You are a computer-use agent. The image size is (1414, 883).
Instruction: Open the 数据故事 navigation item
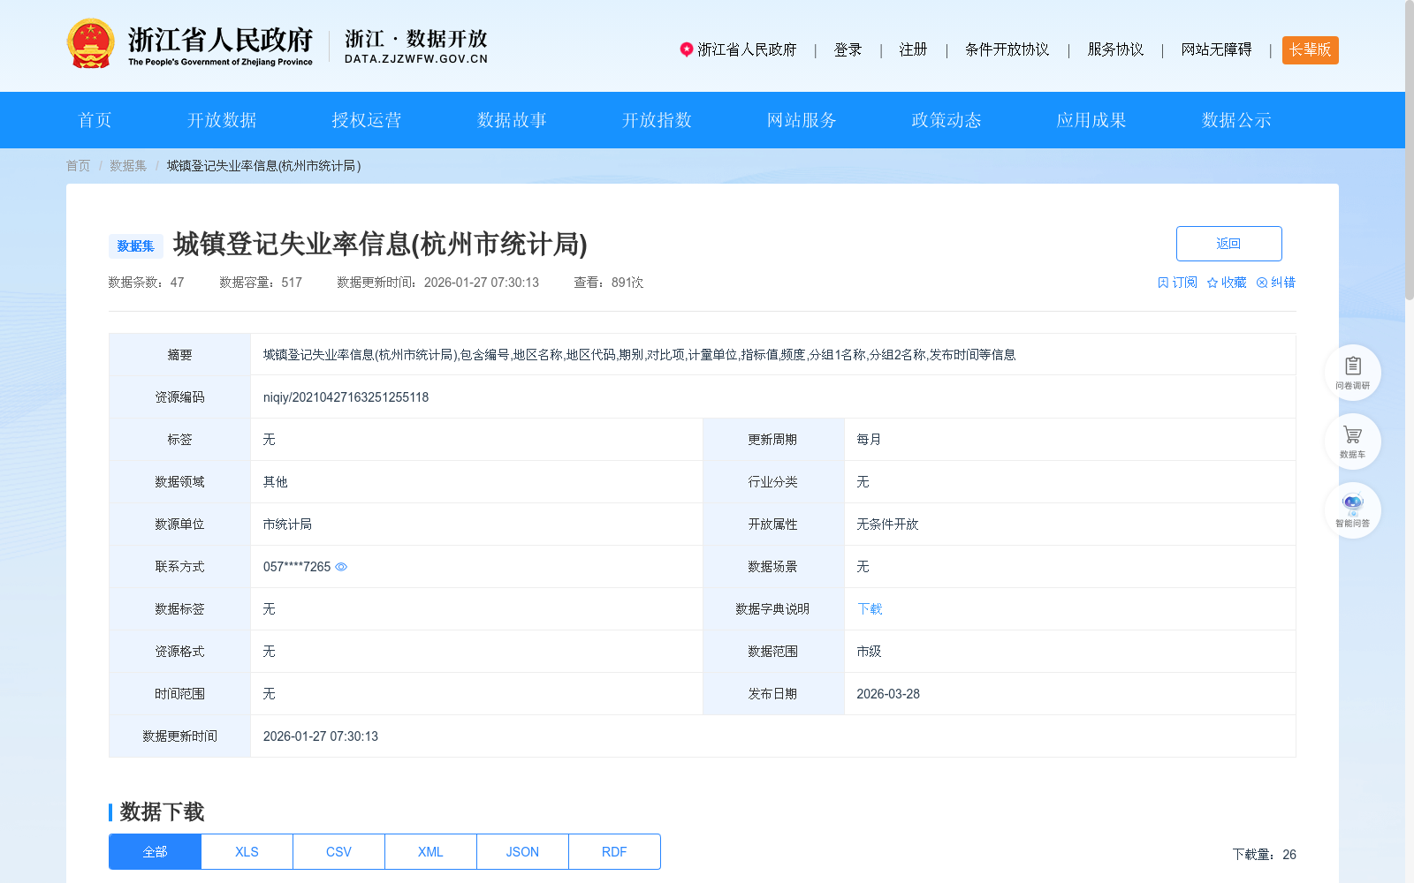click(512, 120)
